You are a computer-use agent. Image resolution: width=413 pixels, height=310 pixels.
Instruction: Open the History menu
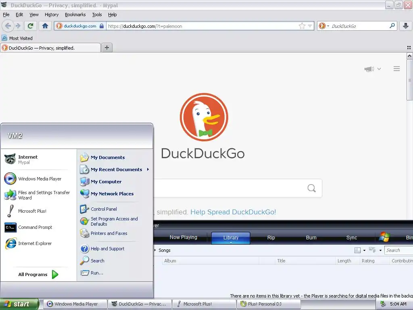[x=52, y=15]
